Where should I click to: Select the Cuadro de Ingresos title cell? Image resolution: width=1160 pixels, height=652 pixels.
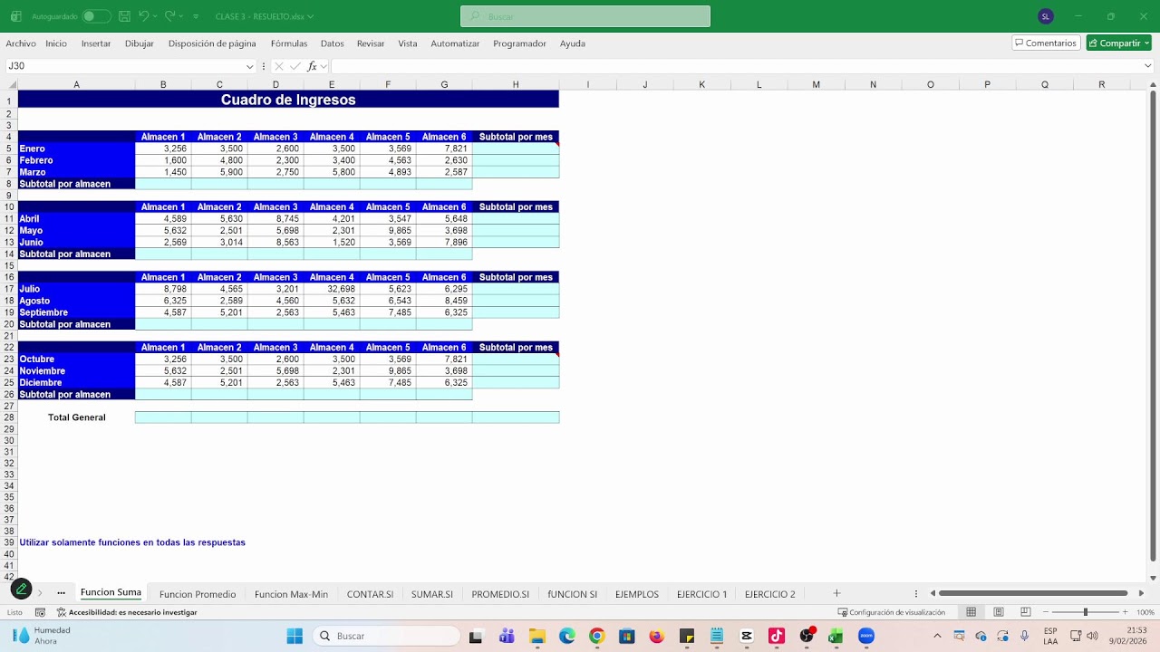point(288,100)
